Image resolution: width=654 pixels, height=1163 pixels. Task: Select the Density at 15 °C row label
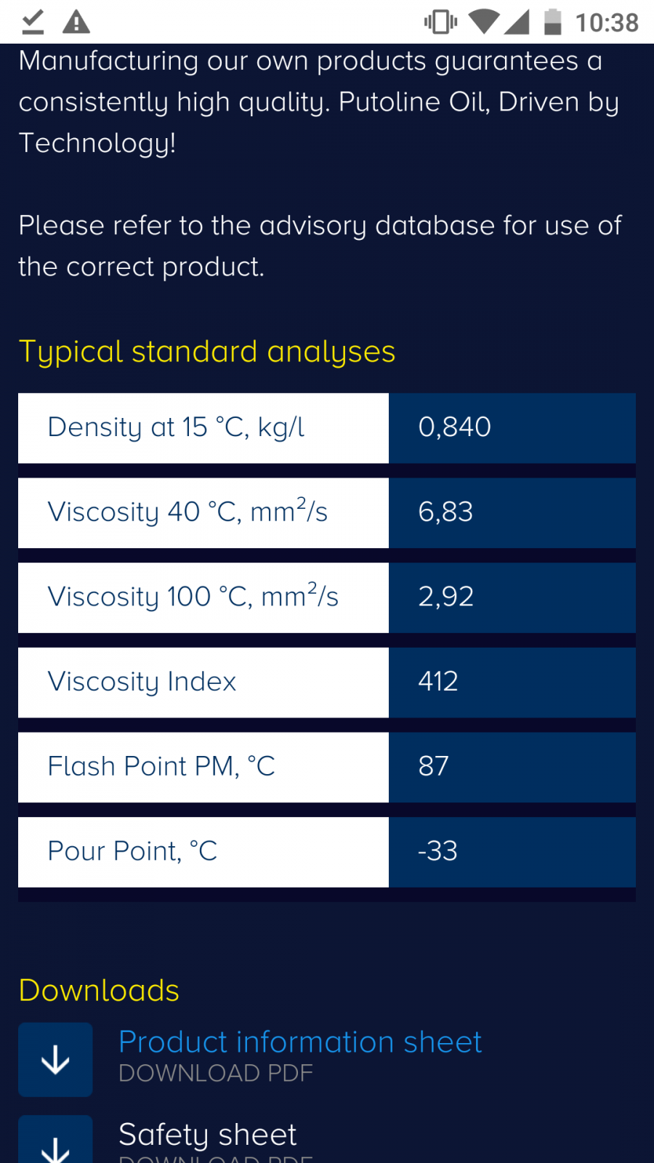pos(177,427)
